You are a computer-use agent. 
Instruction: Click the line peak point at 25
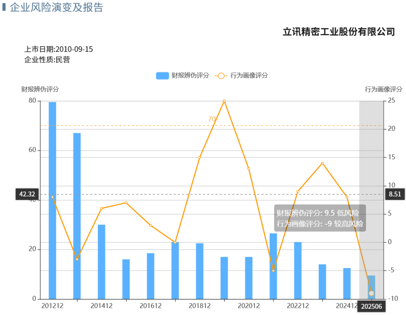point(224,101)
